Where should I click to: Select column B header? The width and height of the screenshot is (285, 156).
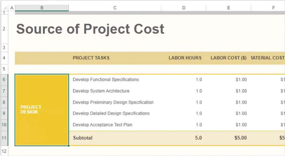42,8
